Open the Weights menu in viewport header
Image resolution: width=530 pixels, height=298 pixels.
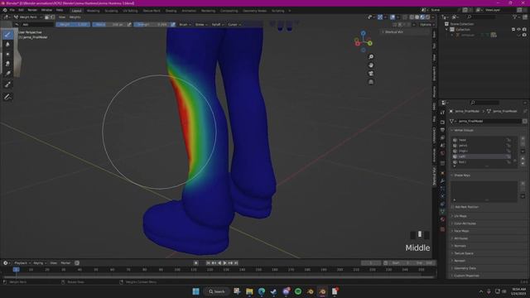click(75, 17)
